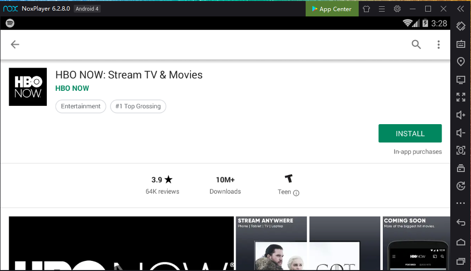Viewport: 471px width, 271px height.
Task: Click the app title HBO NOW: Stream TV & Movies
Action: (129, 75)
